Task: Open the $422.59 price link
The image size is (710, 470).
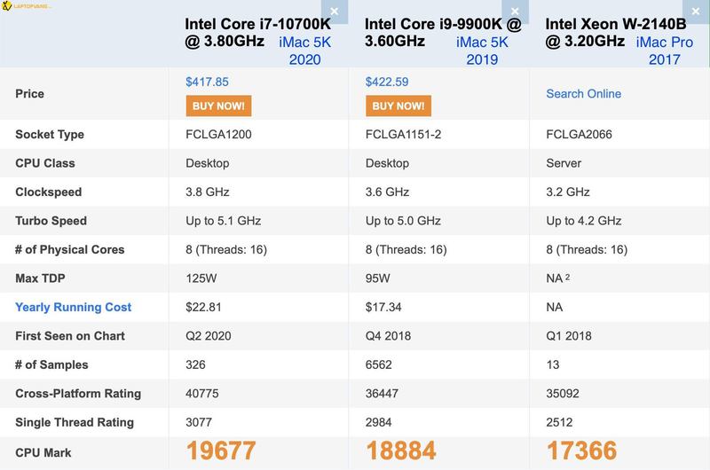Action: (x=387, y=82)
